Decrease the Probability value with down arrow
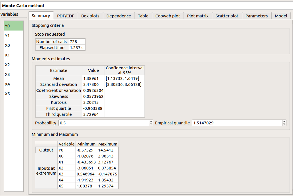This screenshot has width=293, height=196. 151,124
